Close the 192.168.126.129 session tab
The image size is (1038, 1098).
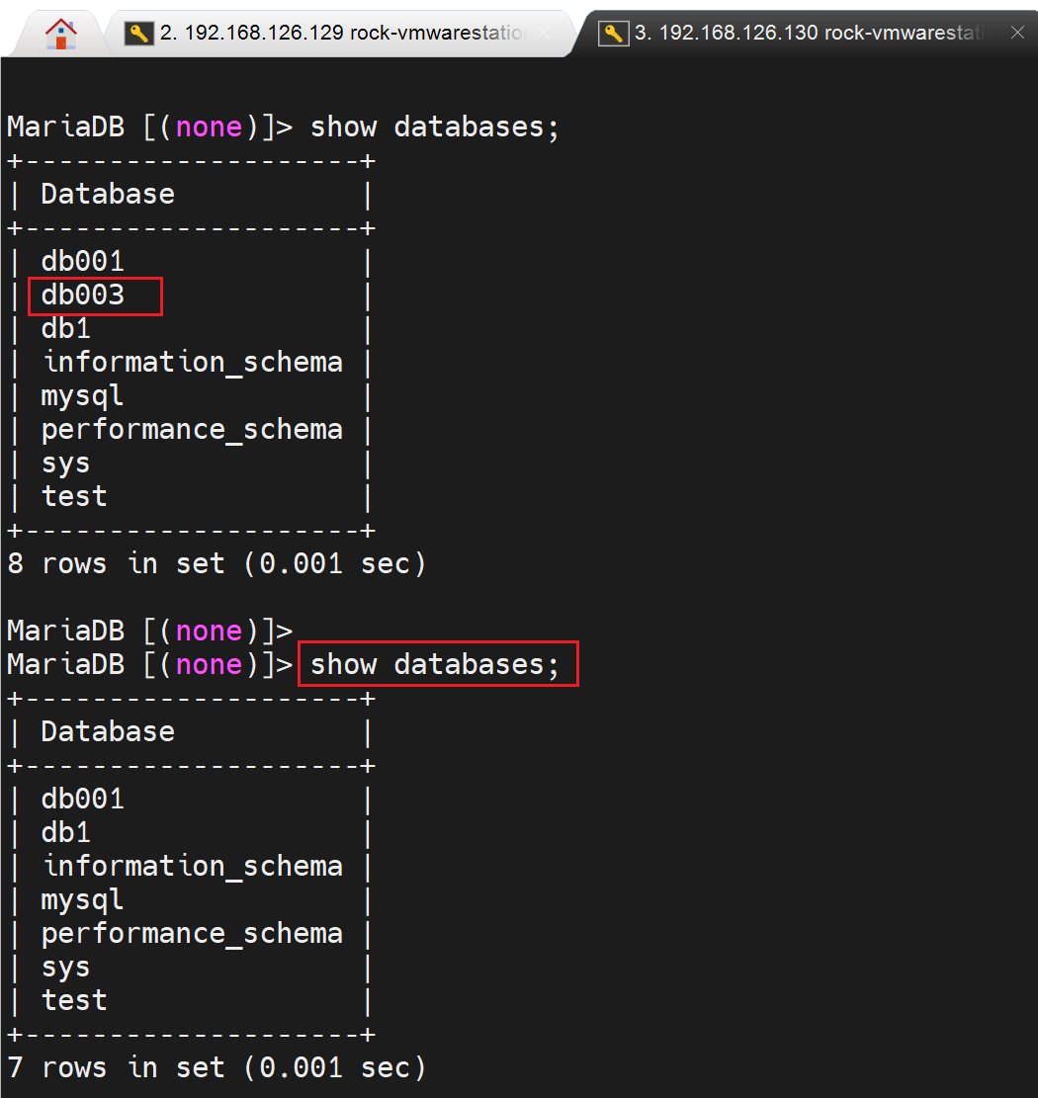544,34
